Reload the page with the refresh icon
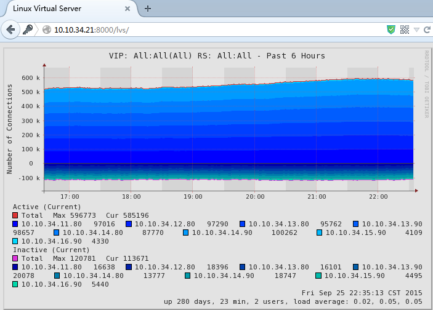The image size is (433, 310). click(427, 30)
